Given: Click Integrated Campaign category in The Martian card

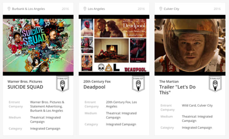Looking at the screenshot, I should pos(197,128).
